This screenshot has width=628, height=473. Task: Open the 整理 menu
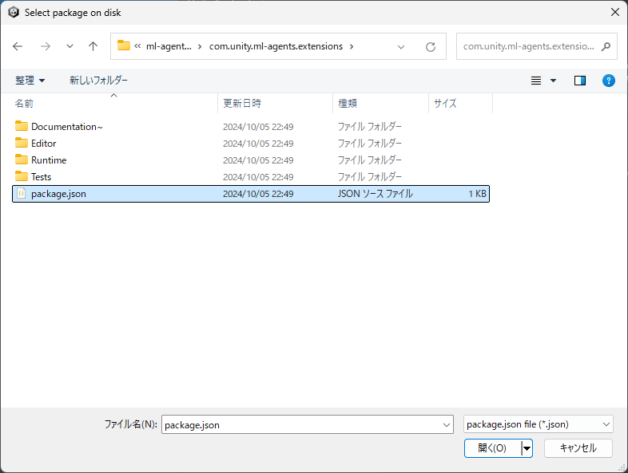pyautogui.click(x=30, y=81)
